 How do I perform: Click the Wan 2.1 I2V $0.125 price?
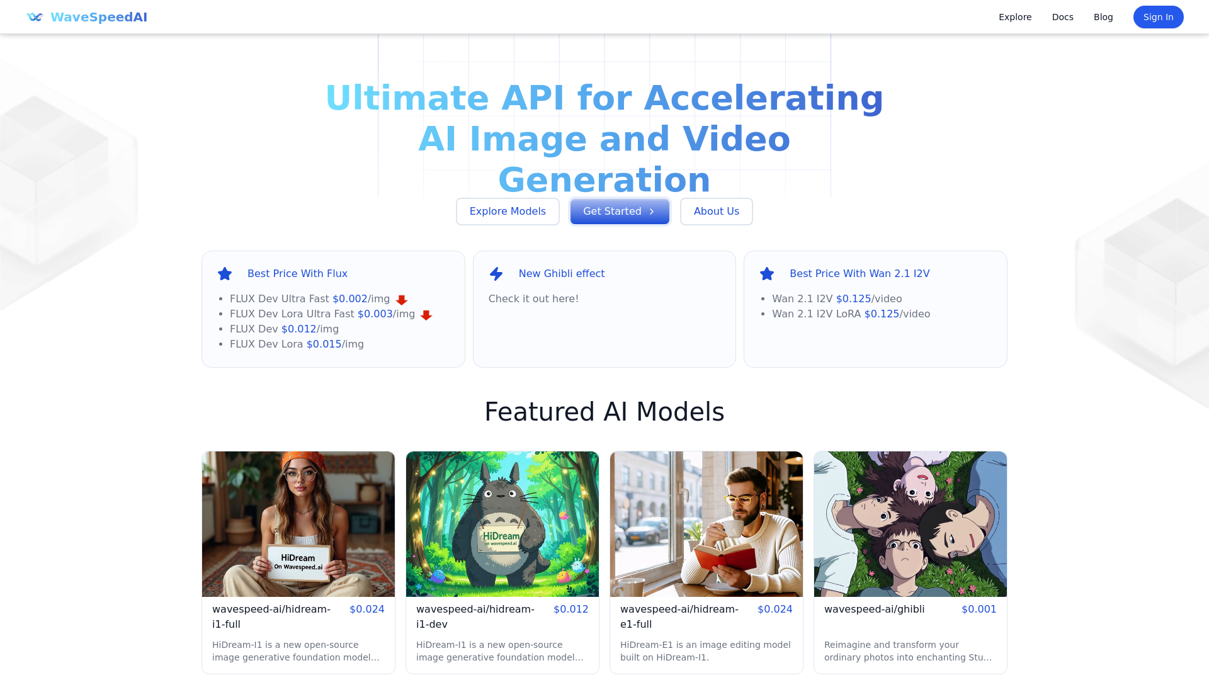tap(854, 299)
